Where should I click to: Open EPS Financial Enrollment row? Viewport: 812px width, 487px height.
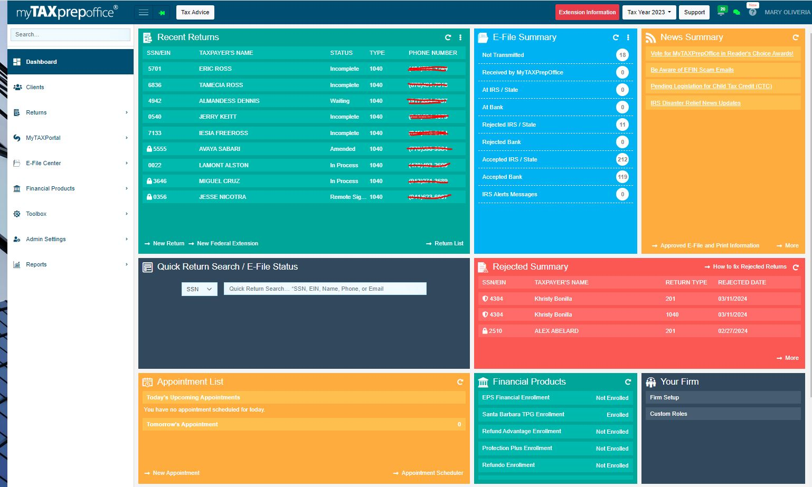555,398
